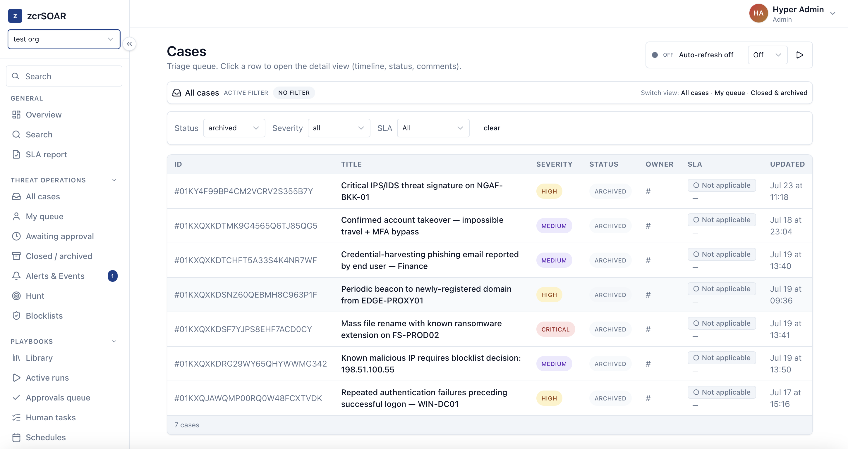Open Overview in the sidebar
Viewport: 848px width, 449px height.
[43, 115]
